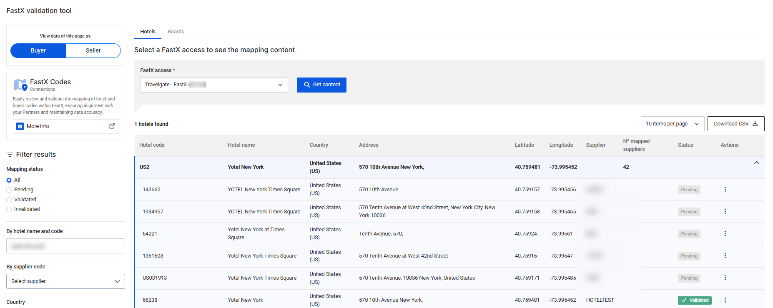The image size is (773, 308).
Task: Switch to the Boards tab
Action: point(176,32)
